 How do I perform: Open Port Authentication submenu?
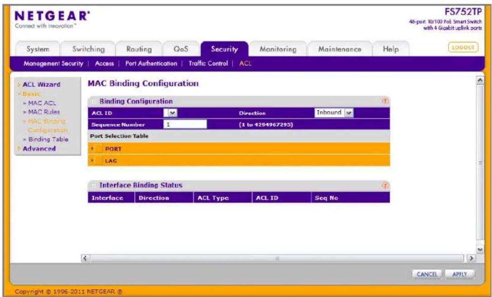pyautogui.click(x=151, y=64)
